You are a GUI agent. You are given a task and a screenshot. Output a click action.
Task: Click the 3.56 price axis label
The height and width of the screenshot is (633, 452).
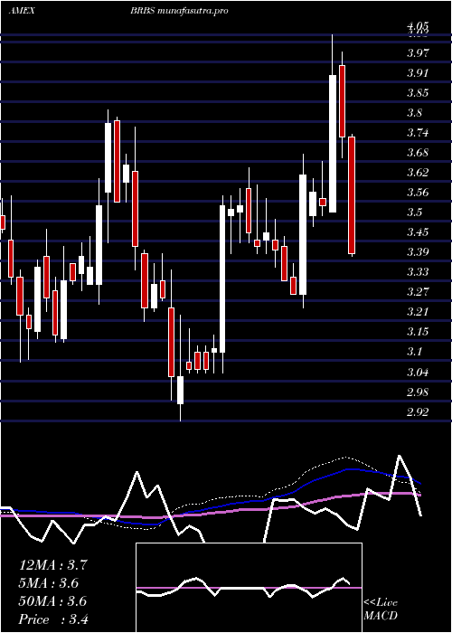[x=418, y=192]
